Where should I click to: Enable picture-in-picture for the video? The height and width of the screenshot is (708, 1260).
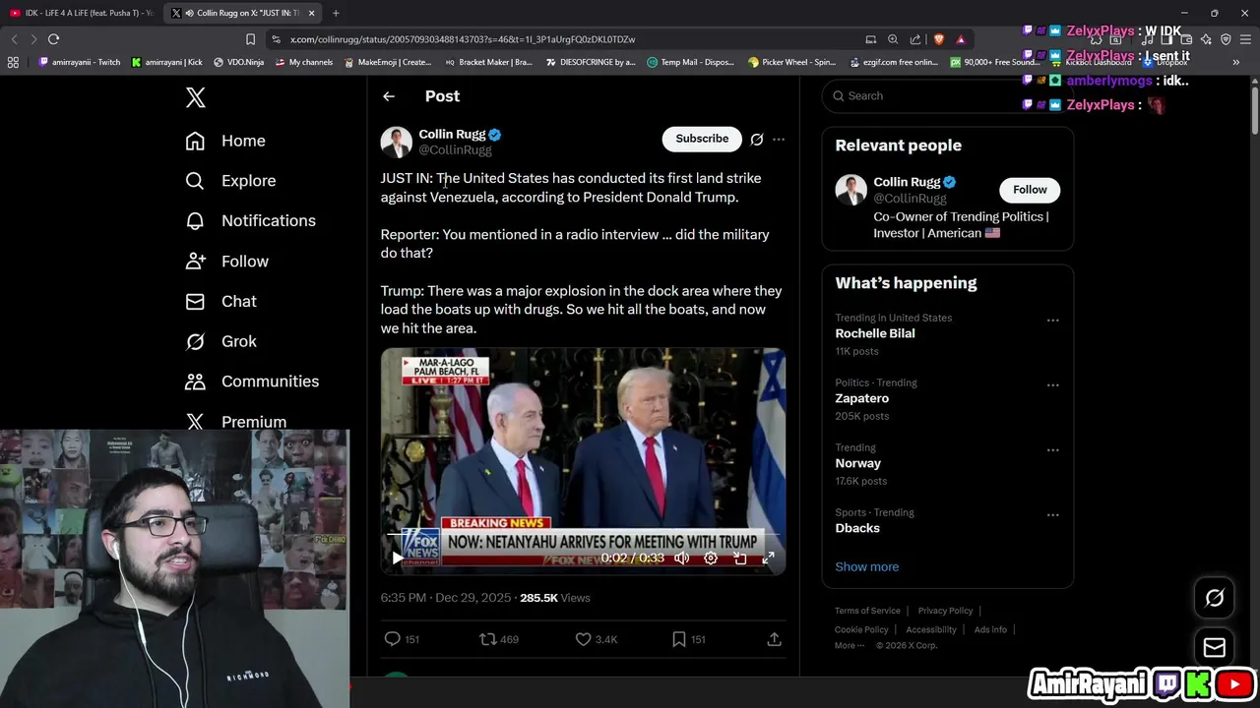[740, 558]
